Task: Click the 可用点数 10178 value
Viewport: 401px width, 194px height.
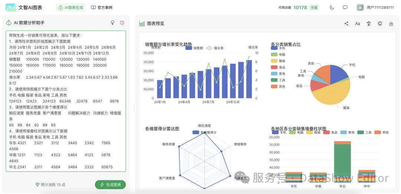Action: pyautogui.click(x=300, y=7)
